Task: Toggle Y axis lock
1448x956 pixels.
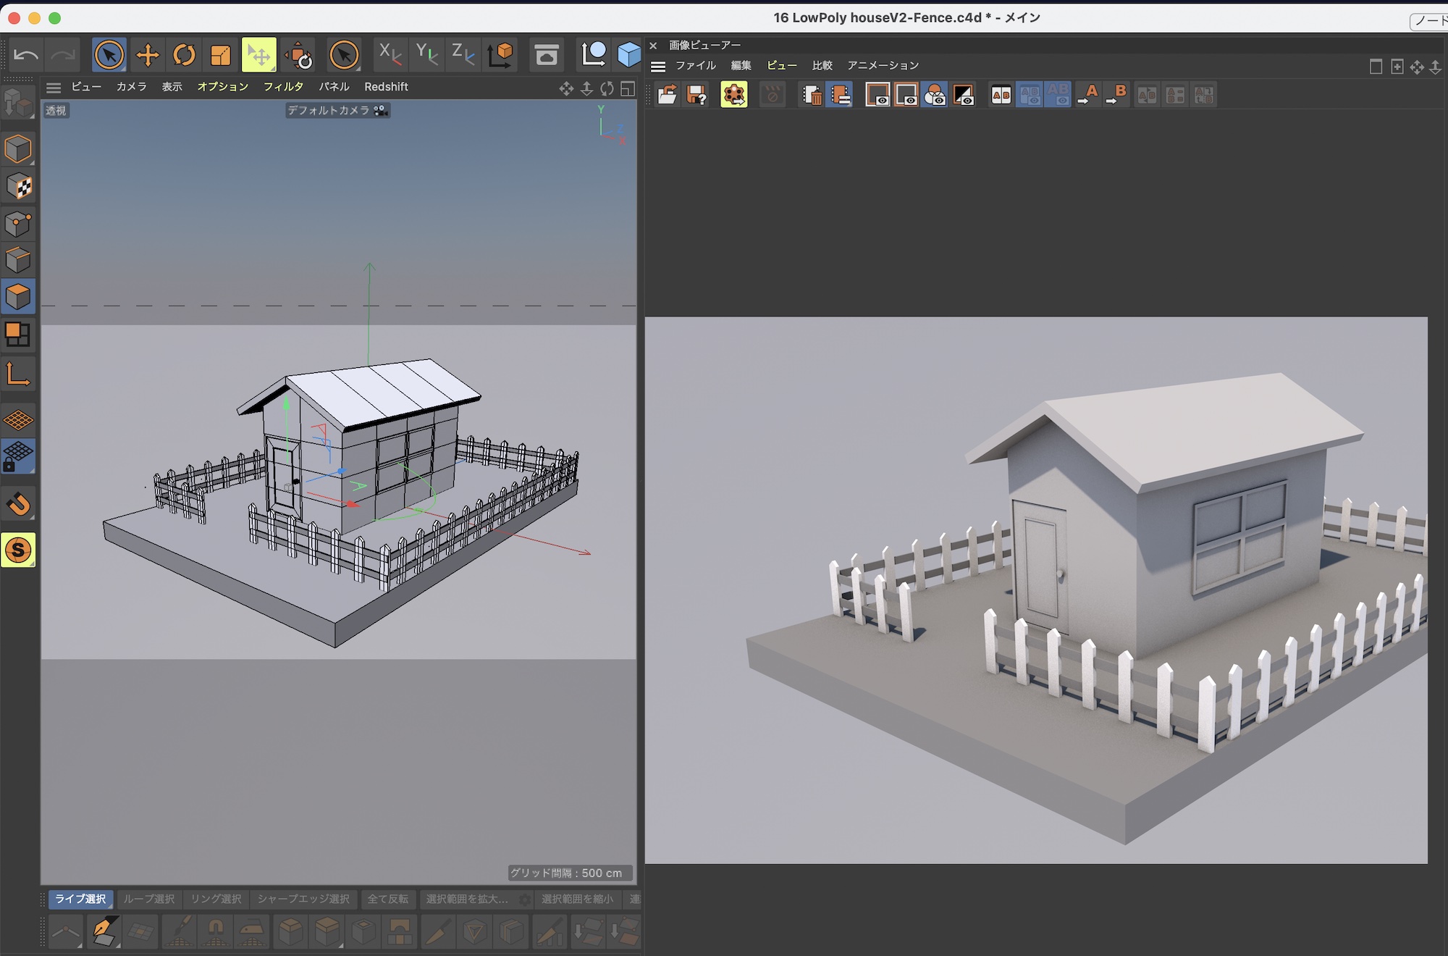Action: (x=426, y=55)
